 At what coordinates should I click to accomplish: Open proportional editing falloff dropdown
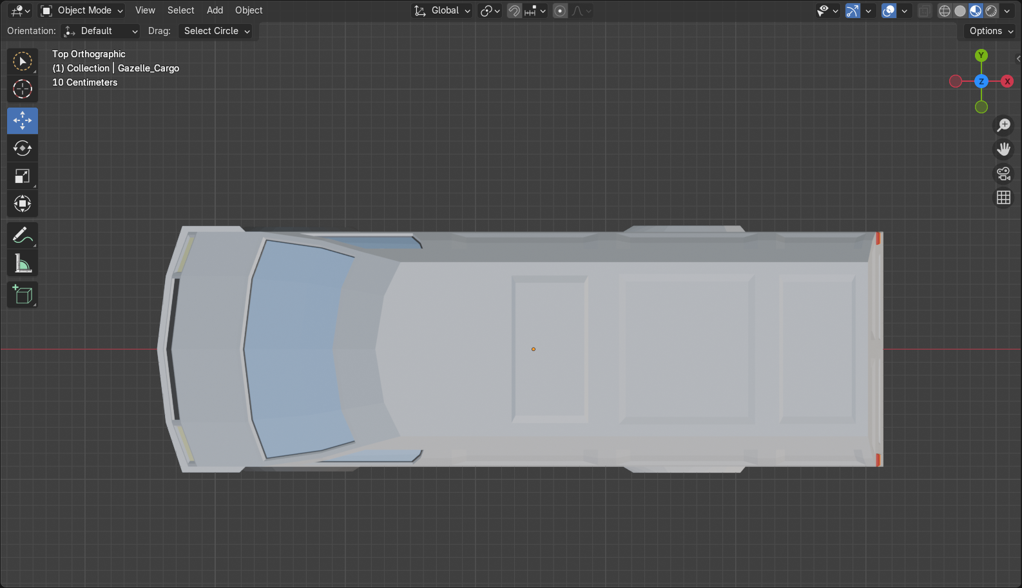click(581, 10)
